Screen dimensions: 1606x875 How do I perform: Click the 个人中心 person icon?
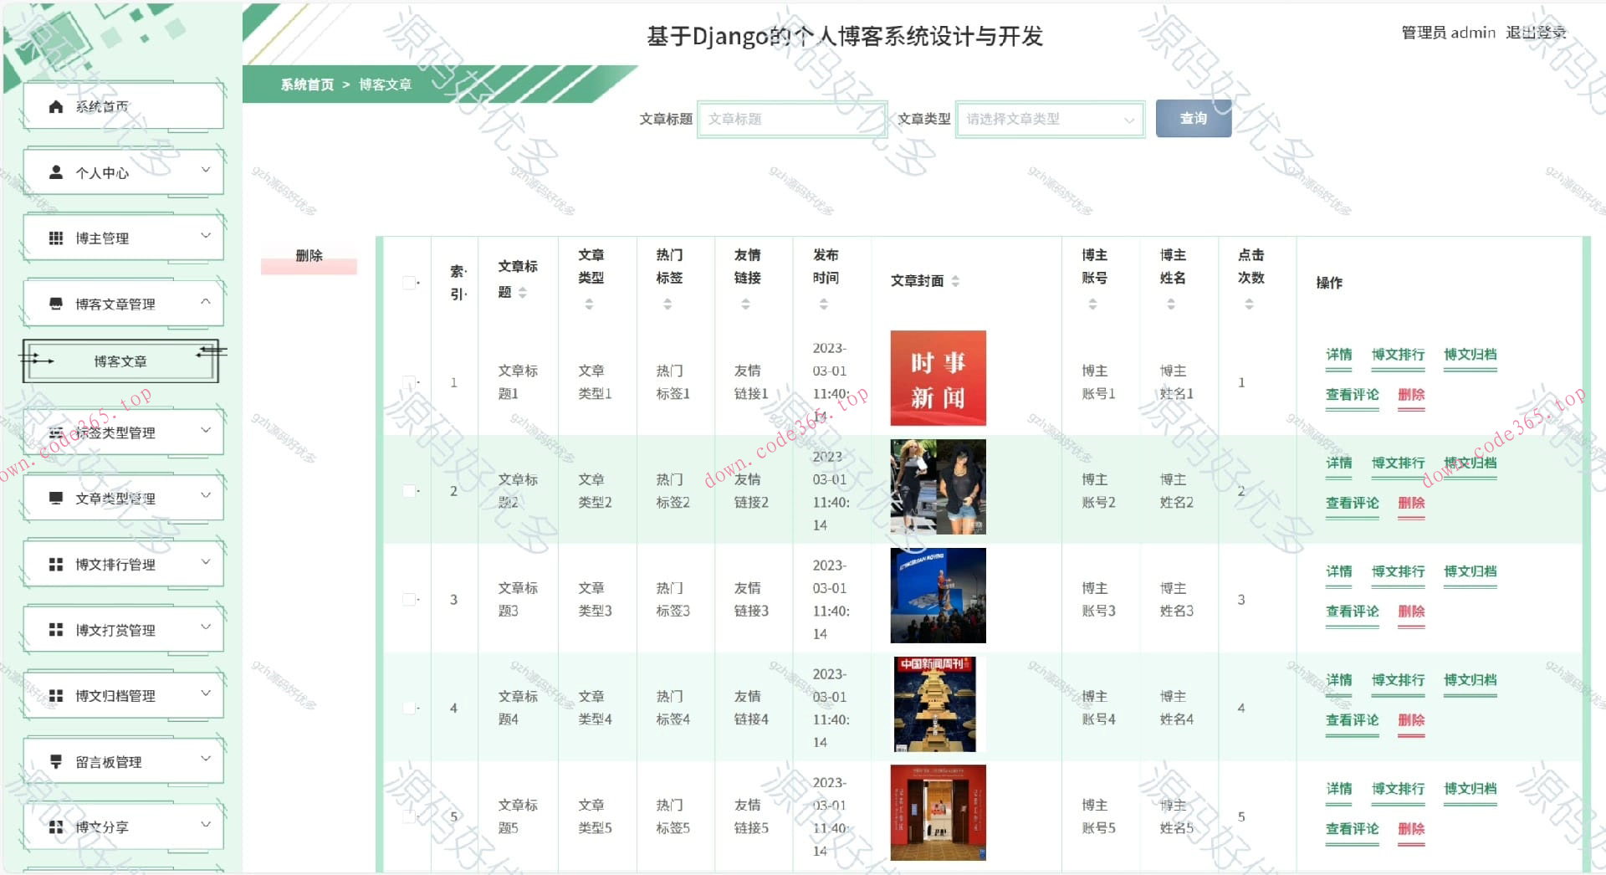click(55, 172)
